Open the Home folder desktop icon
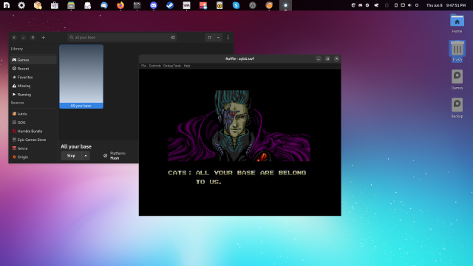This screenshot has width=473, height=266. tap(457, 24)
